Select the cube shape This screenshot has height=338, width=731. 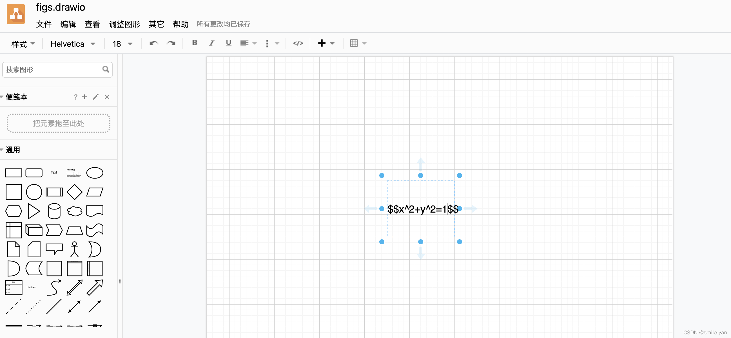34,230
